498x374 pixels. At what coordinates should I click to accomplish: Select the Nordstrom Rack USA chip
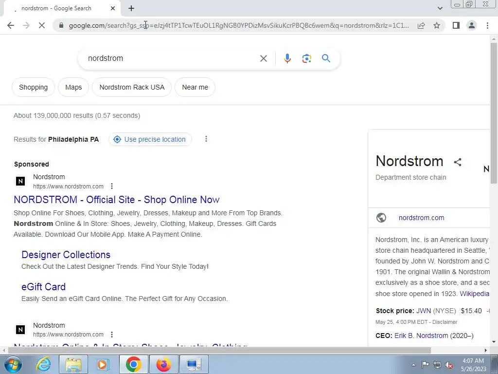coord(132,87)
